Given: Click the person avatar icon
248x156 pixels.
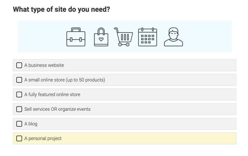Looking at the screenshot, I should tap(173, 37).
